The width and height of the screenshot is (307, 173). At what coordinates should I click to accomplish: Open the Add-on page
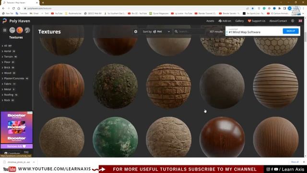point(225,21)
